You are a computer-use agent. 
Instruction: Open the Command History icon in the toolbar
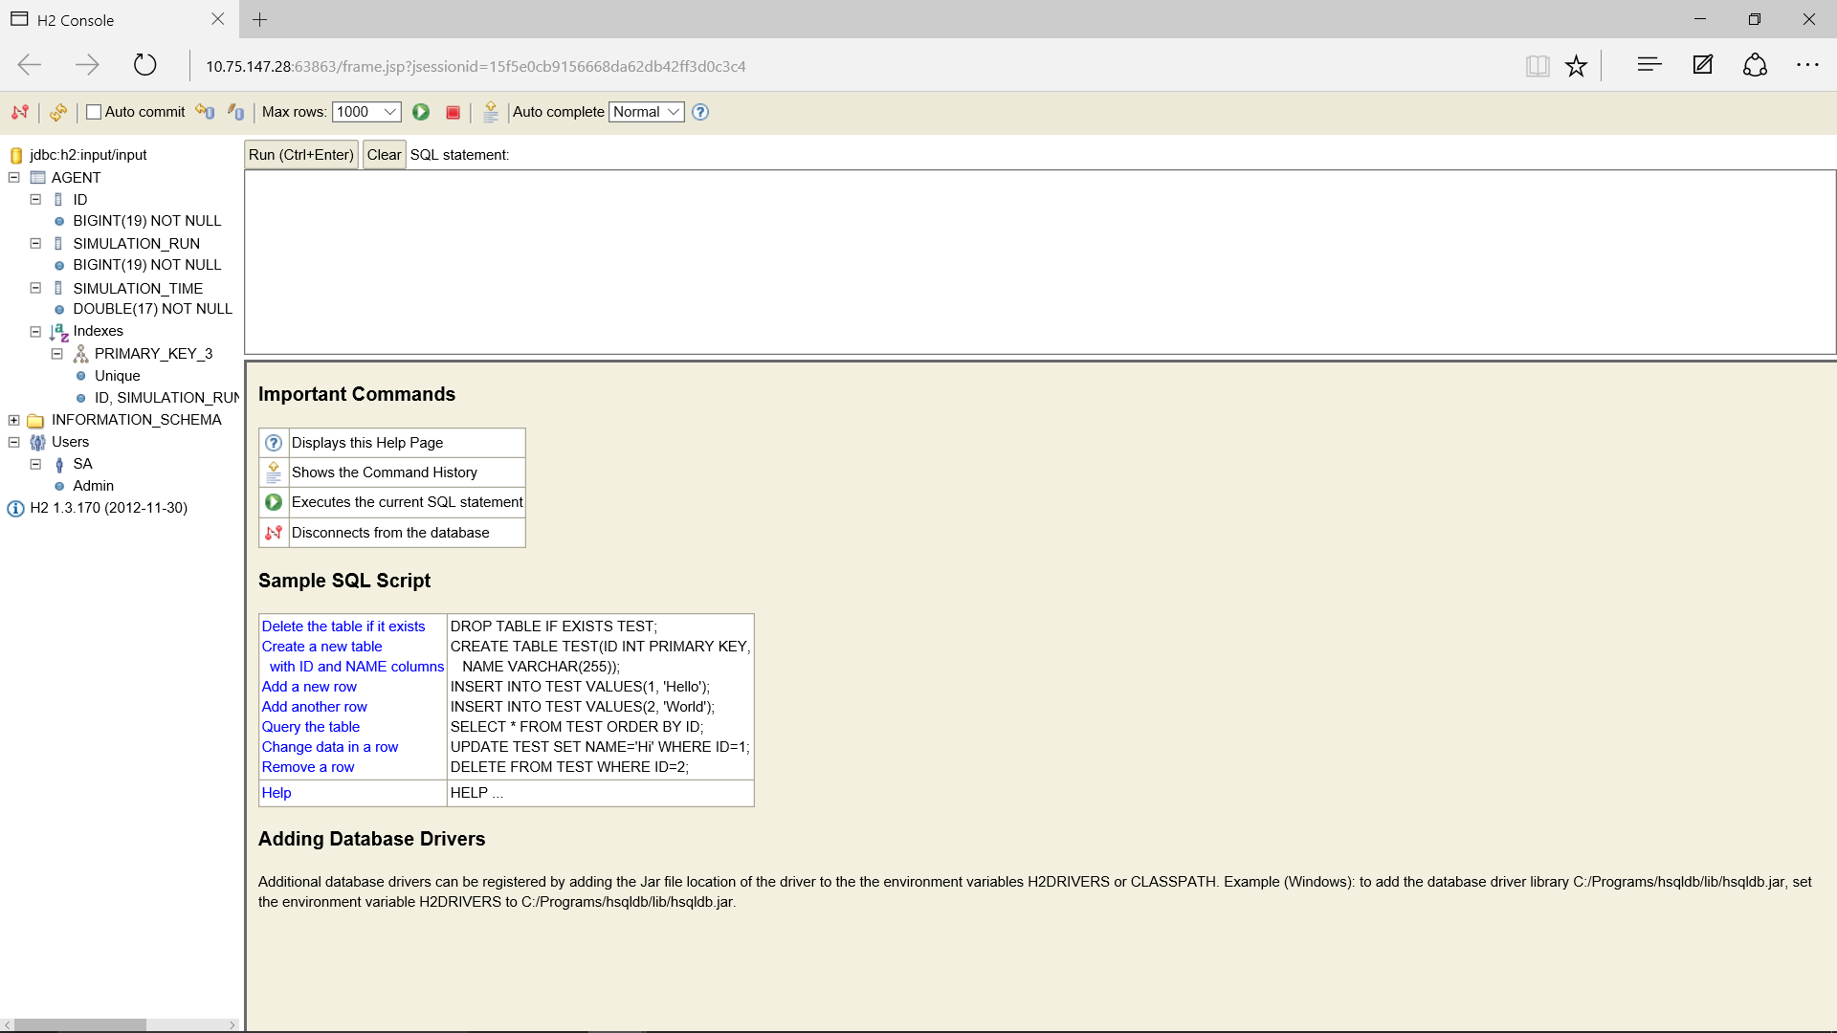click(x=491, y=112)
